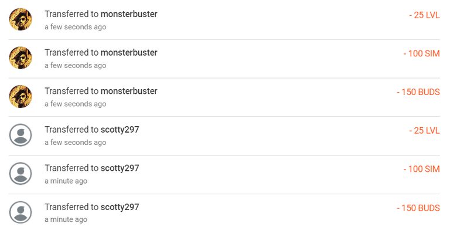Open monsterbuster profile link in 100 SIM row
The height and width of the screenshot is (230, 450).
click(x=129, y=53)
